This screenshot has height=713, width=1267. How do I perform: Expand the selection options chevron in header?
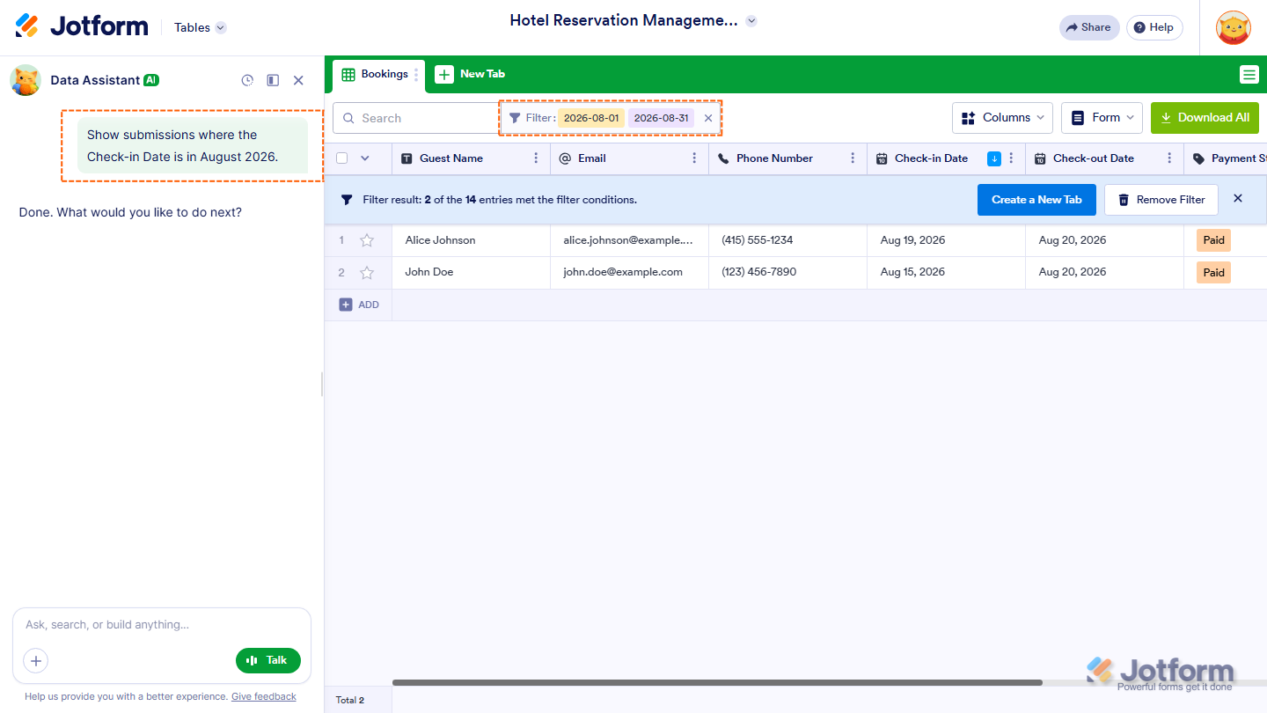(365, 158)
